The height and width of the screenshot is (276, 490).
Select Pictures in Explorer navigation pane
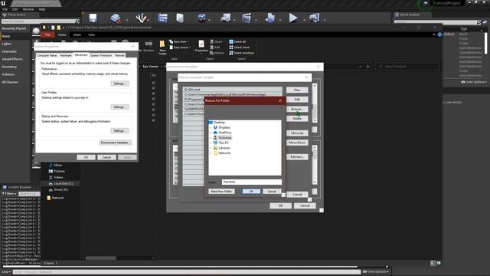click(57, 171)
